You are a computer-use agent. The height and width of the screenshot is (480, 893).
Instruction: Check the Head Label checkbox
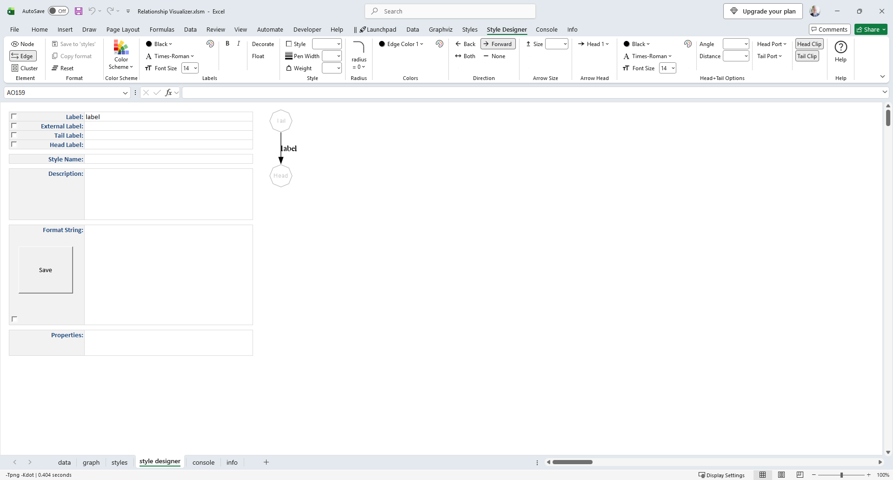14,144
